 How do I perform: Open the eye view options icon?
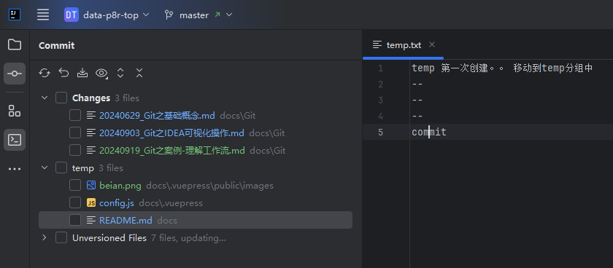101,73
